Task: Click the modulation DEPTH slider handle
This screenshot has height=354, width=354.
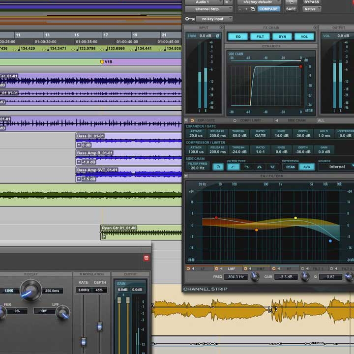Action: (x=99, y=326)
